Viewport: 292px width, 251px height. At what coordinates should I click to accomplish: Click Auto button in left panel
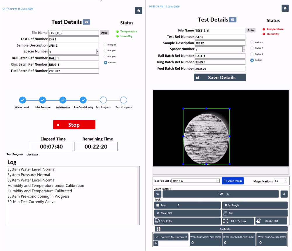(104, 33)
